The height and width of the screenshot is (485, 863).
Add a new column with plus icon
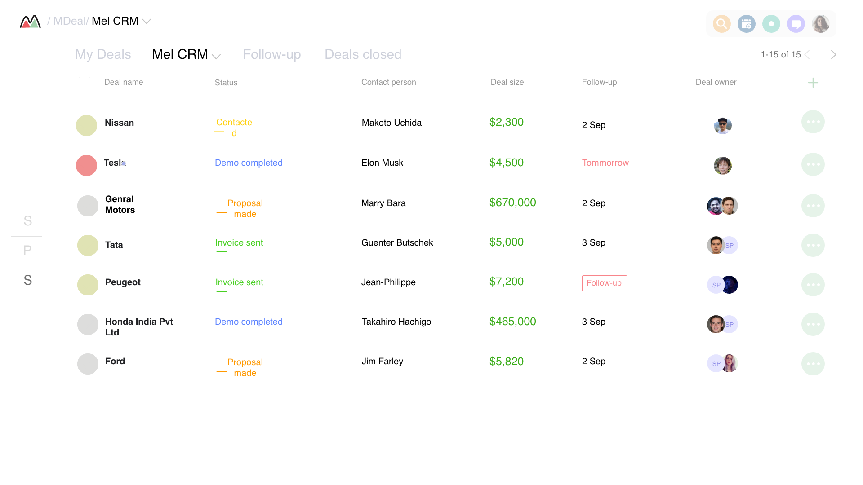[813, 83]
